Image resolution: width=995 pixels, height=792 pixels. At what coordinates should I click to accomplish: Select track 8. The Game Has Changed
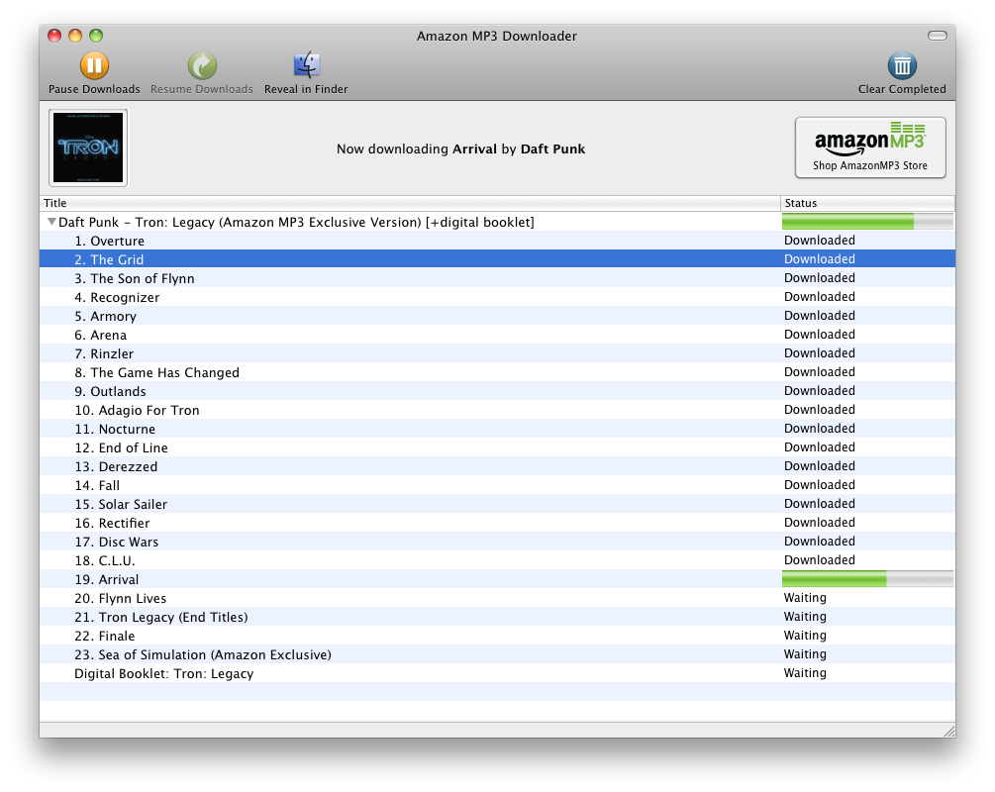[497, 372]
